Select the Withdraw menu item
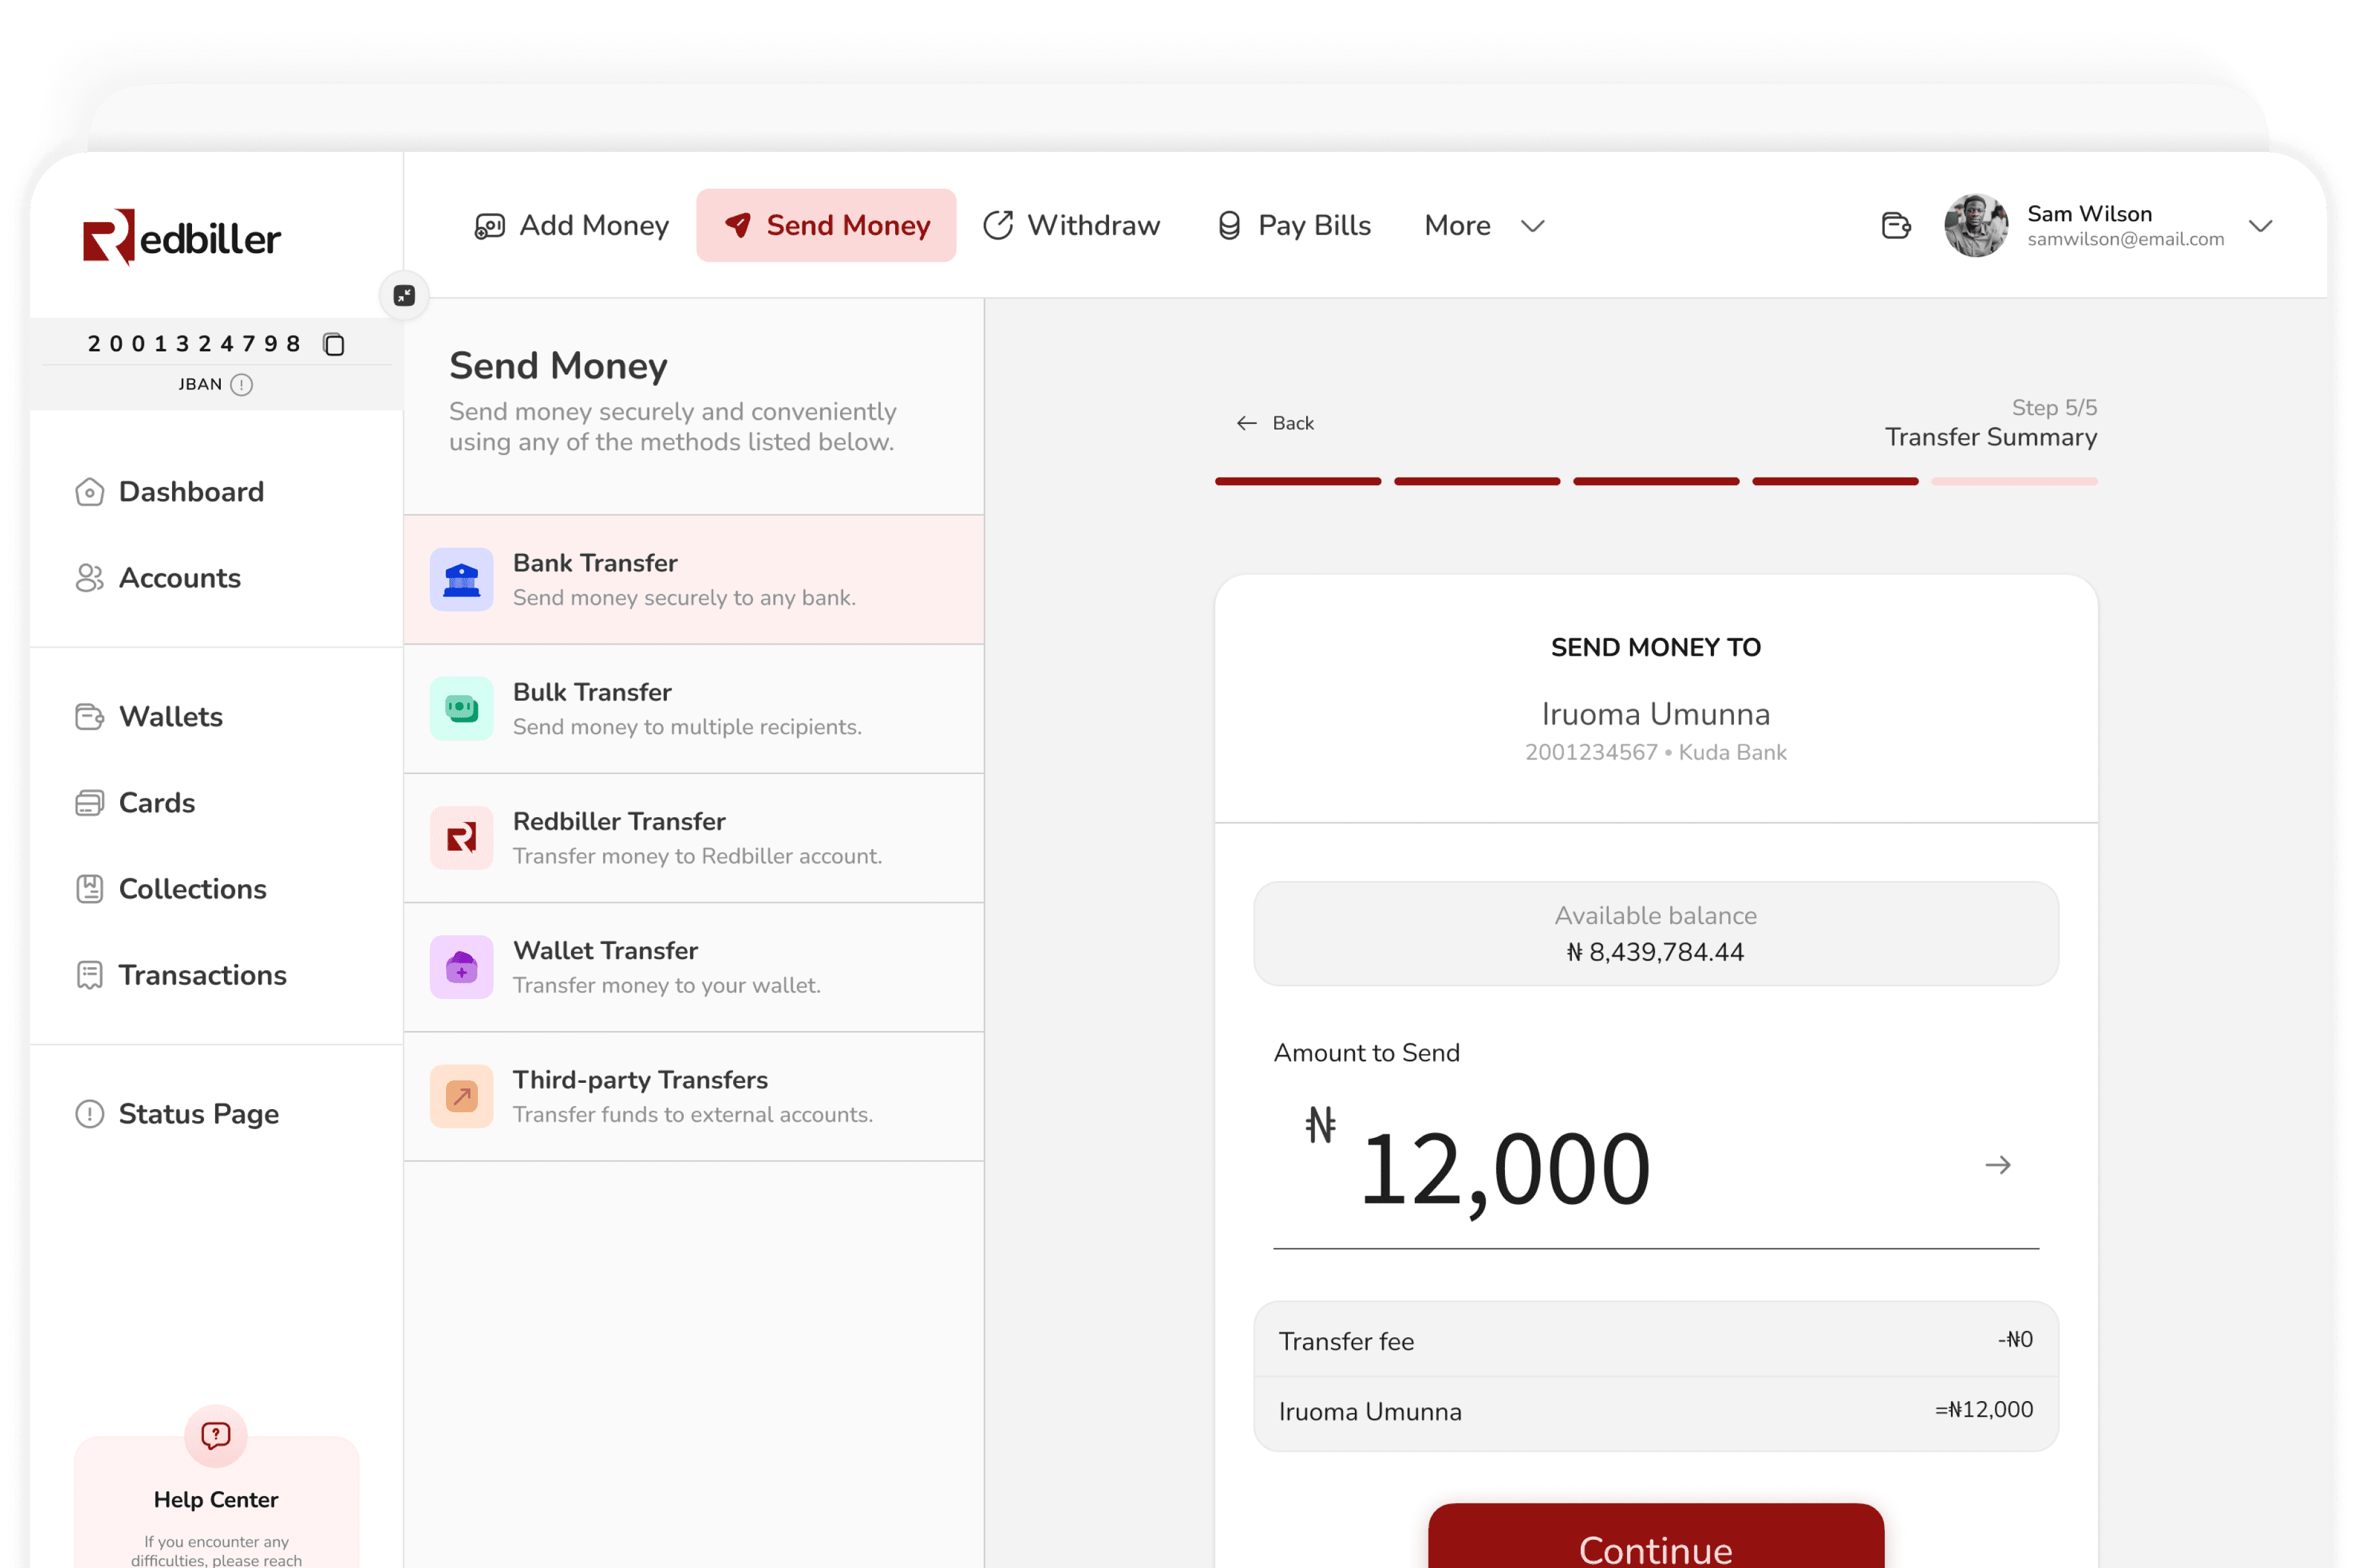 (x=1072, y=225)
